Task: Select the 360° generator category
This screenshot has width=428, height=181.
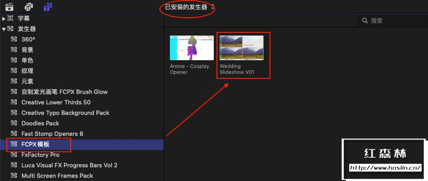Action: point(82,39)
